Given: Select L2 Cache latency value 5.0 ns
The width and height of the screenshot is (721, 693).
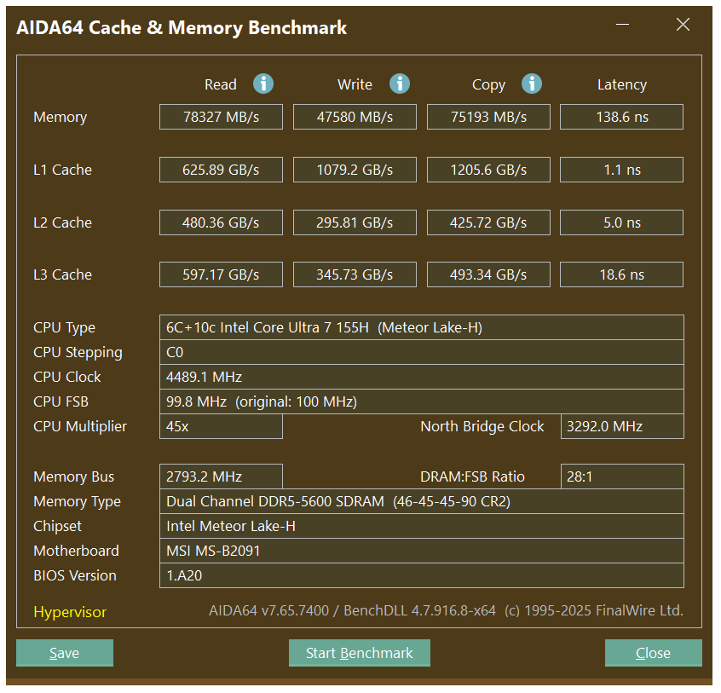Looking at the screenshot, I should click(621, 222).
